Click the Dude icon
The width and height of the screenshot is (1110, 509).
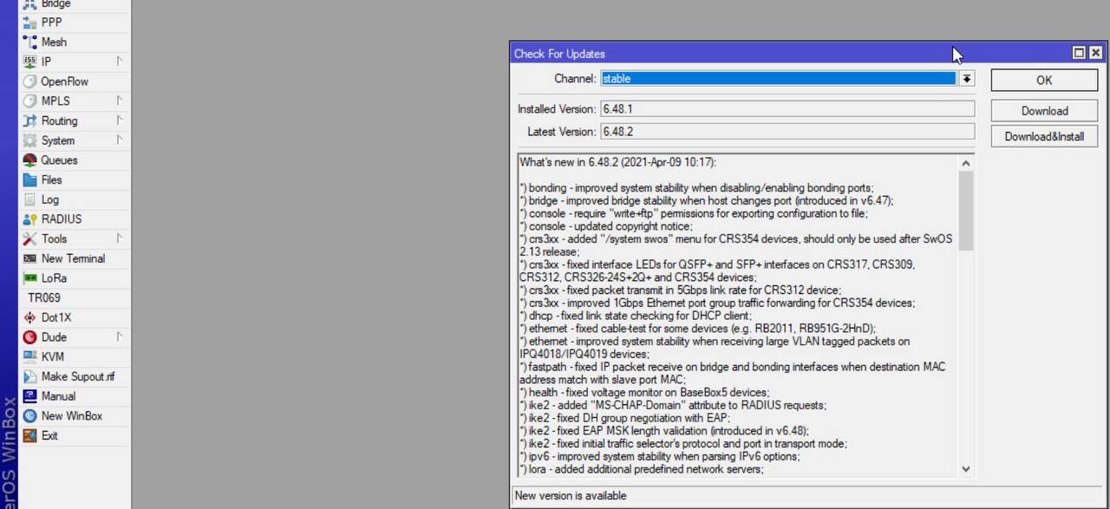coord(29,337)
